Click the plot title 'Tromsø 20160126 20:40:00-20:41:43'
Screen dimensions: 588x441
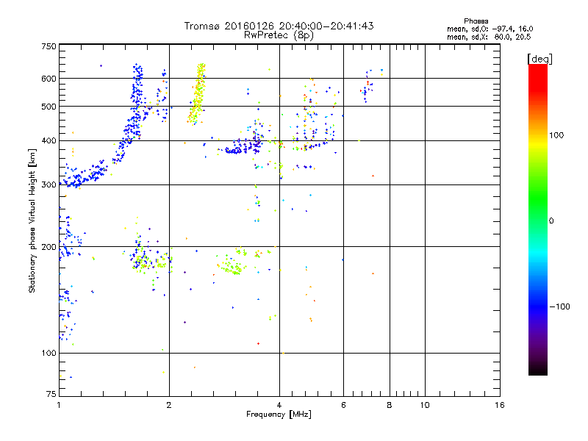point(279,26)
